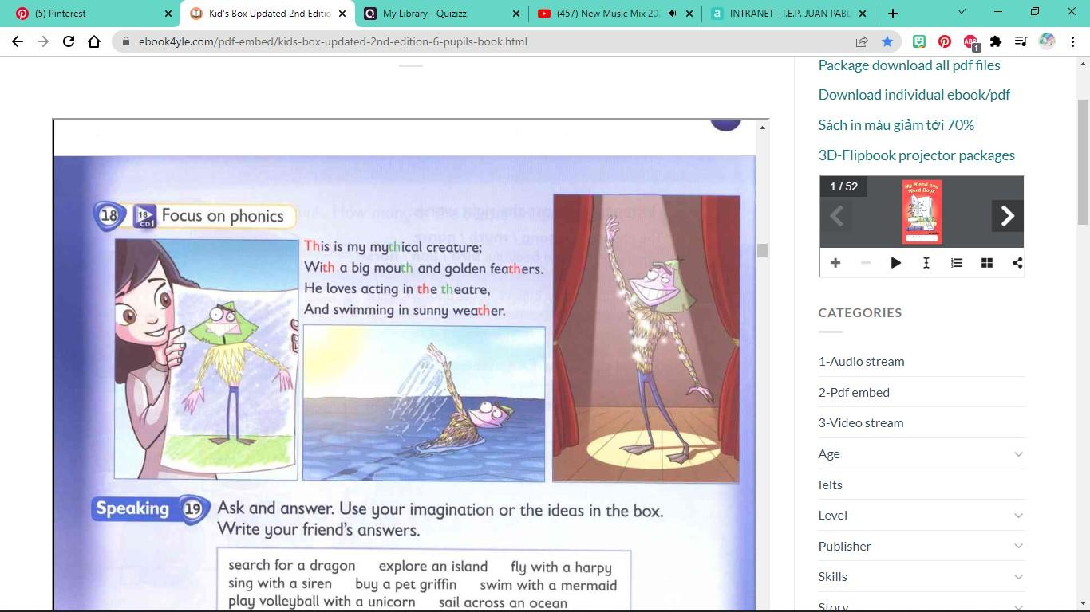Go to the previous flipbook page
The width and height of the screenshot is (1090, 612).
[836, 216]
